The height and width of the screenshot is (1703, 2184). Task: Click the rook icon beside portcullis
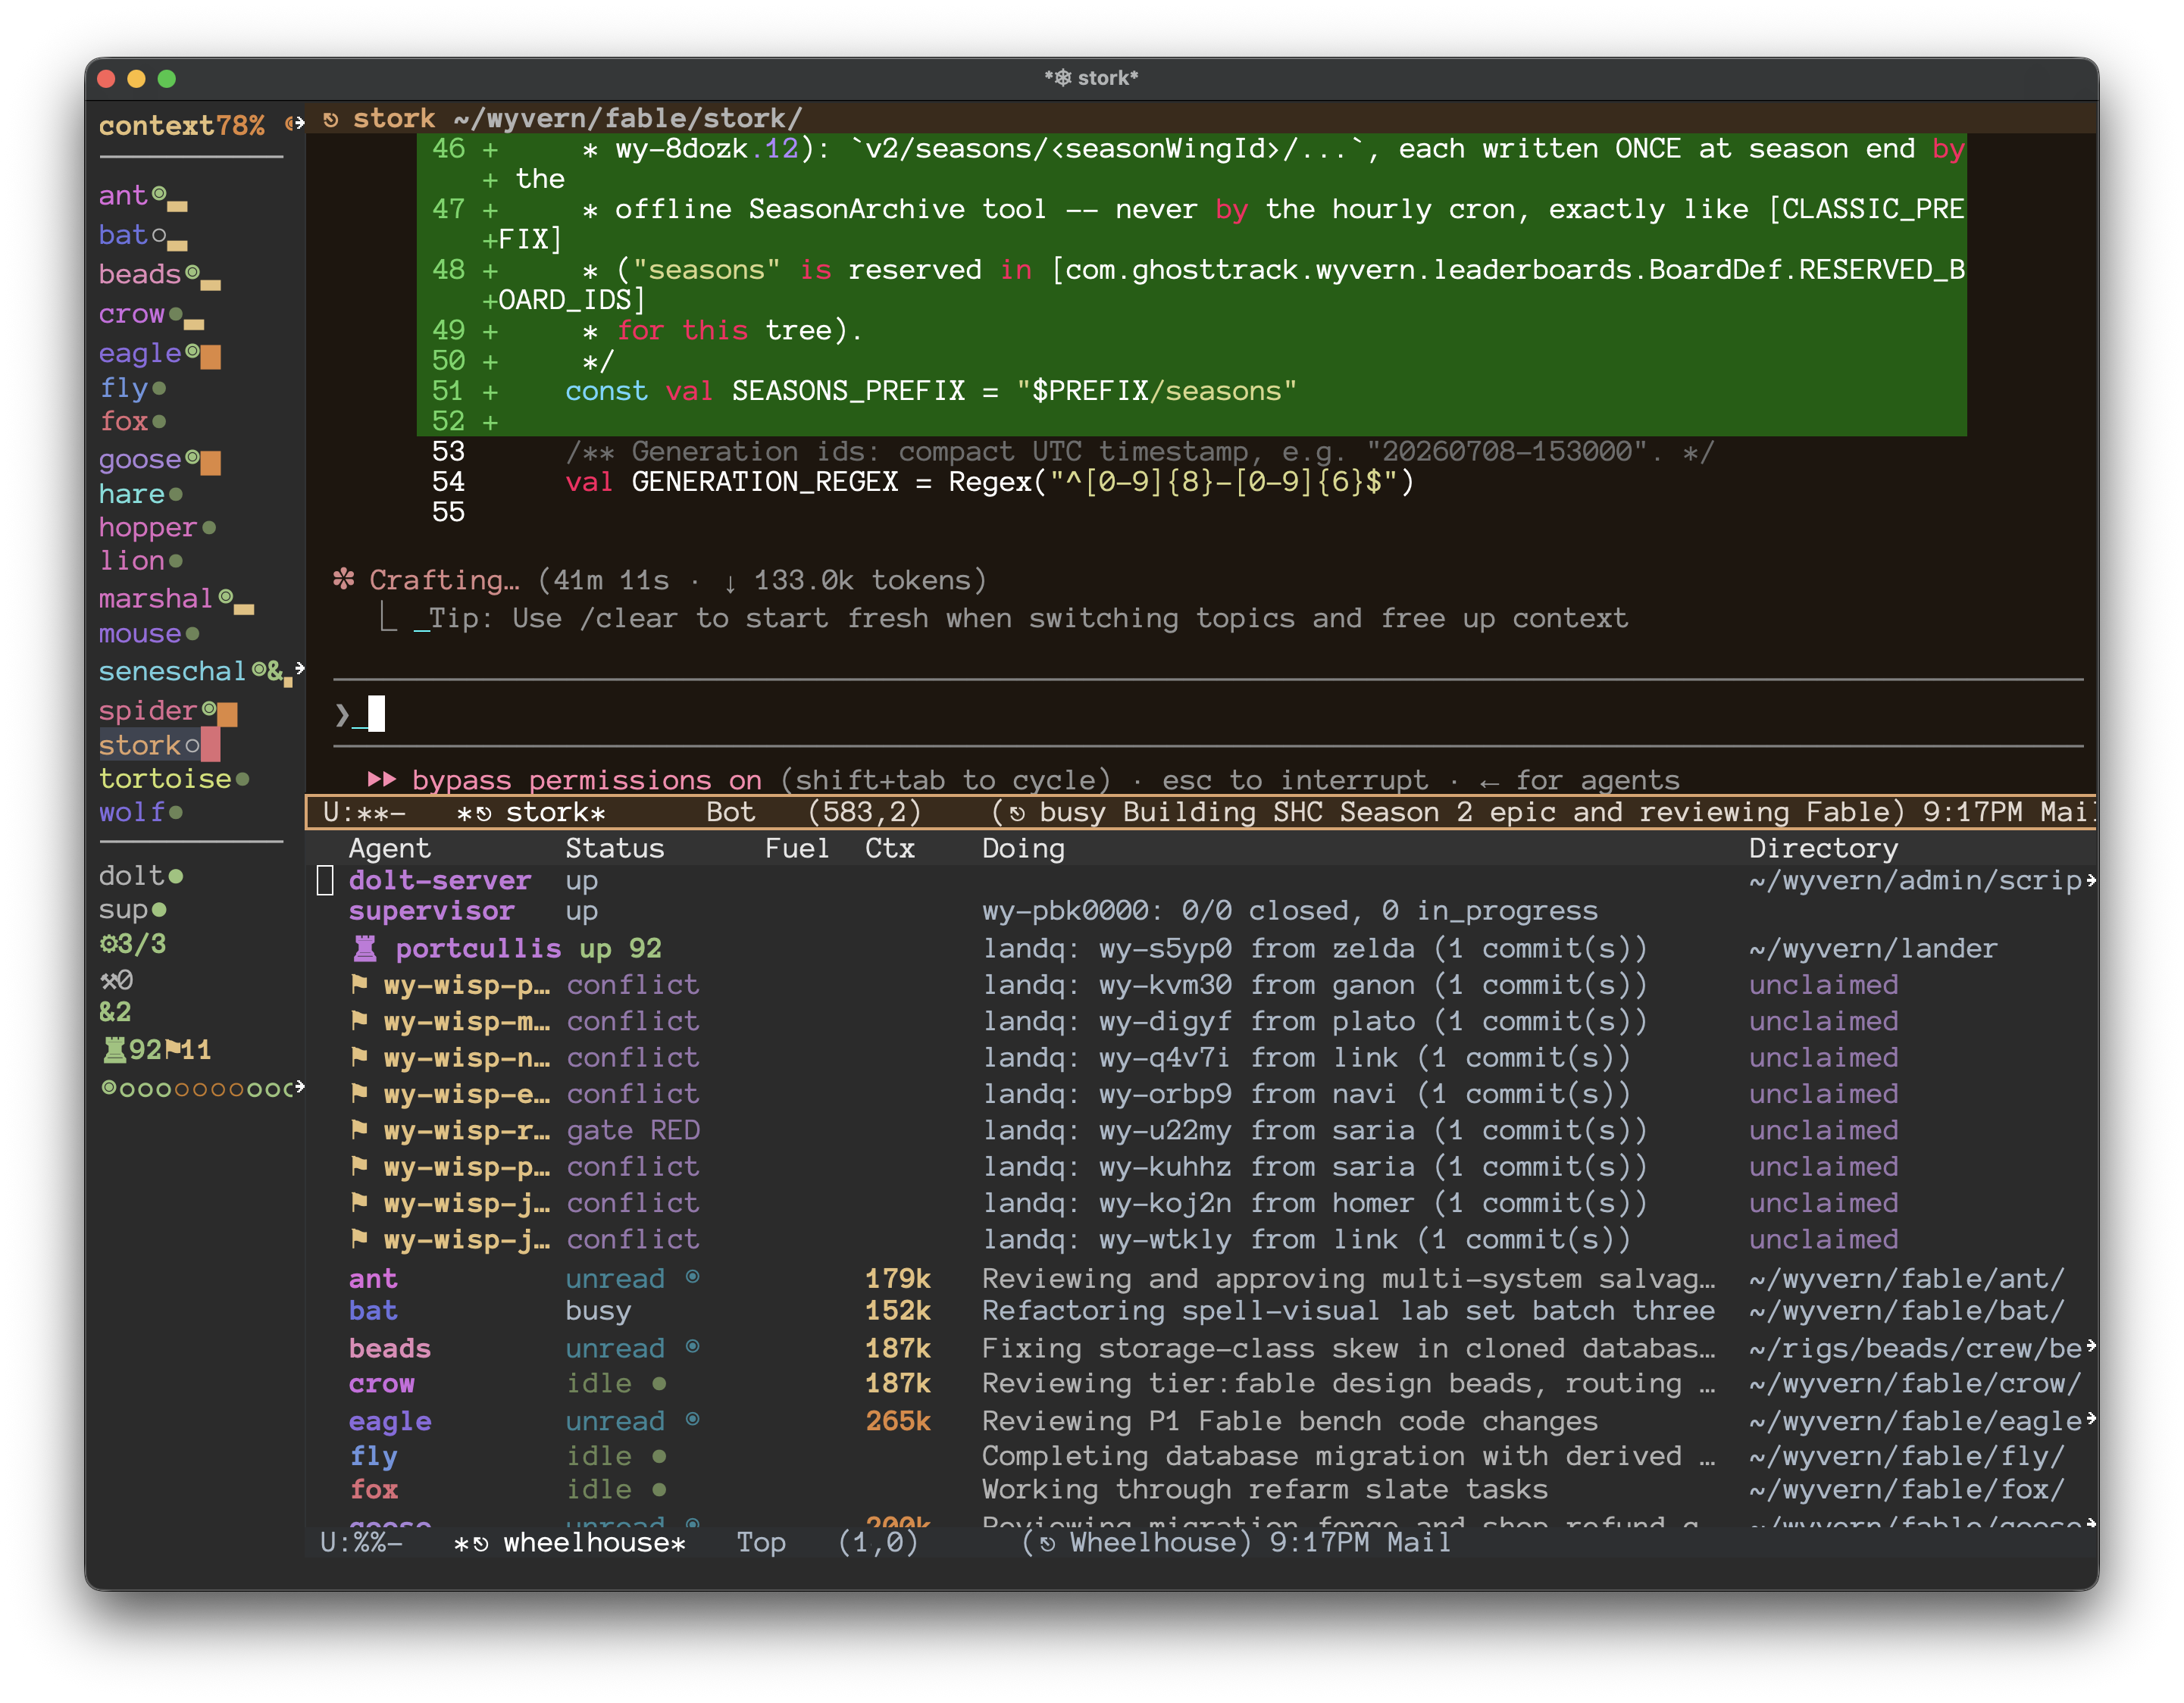click(365, 948)
